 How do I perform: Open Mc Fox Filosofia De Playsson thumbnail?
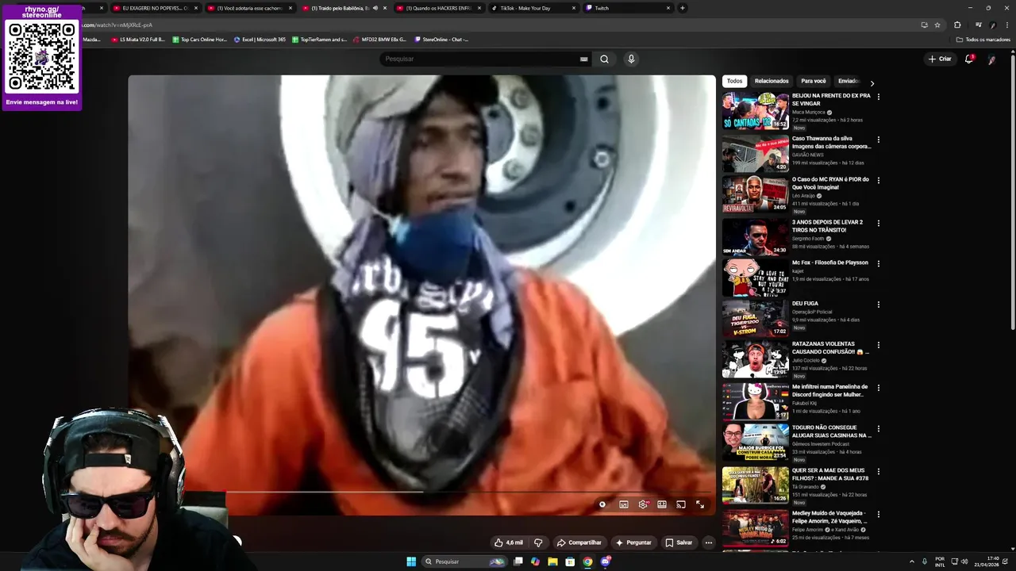click(755, 278)
